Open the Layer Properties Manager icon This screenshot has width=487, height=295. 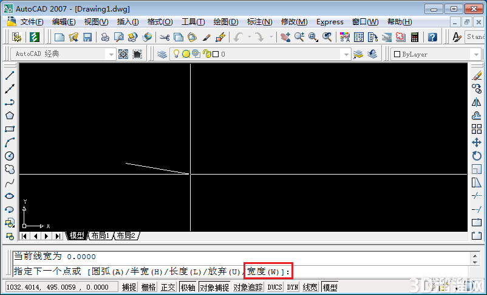(162, 54)
